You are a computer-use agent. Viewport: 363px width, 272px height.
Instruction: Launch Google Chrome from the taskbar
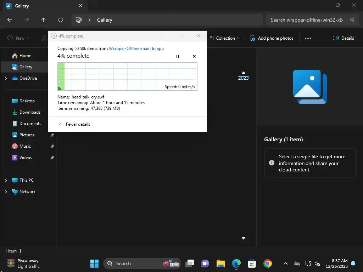click(x=267, y=263)
